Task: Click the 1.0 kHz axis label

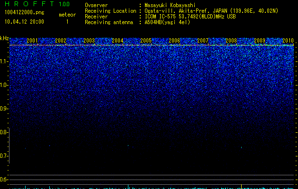Action: click(x=4, y=85)
